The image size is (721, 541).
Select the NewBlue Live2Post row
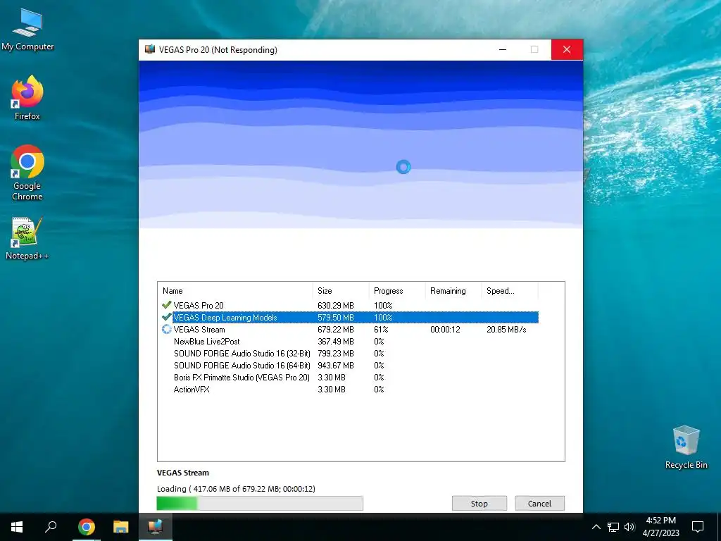pos(349,341)
